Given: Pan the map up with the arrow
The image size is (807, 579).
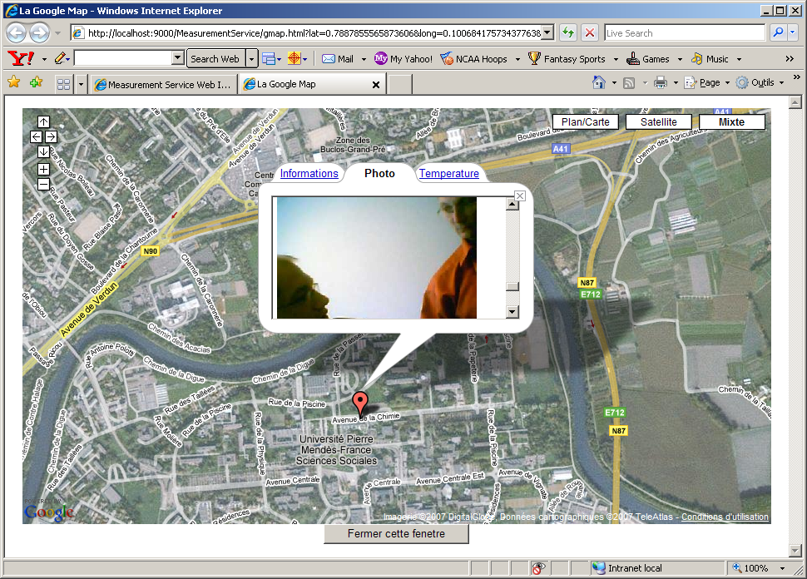Looking at the screenshot, I should [x=44, y=121].
